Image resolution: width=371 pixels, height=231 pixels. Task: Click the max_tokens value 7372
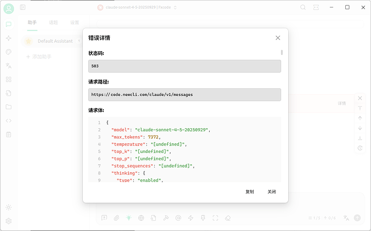pyautogui.click(x=153, y=137)
